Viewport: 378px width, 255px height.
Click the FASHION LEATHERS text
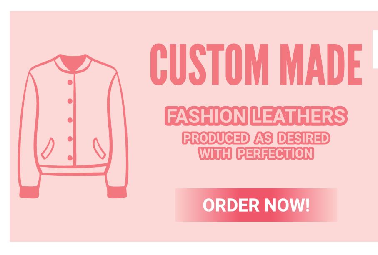[256, 116]
